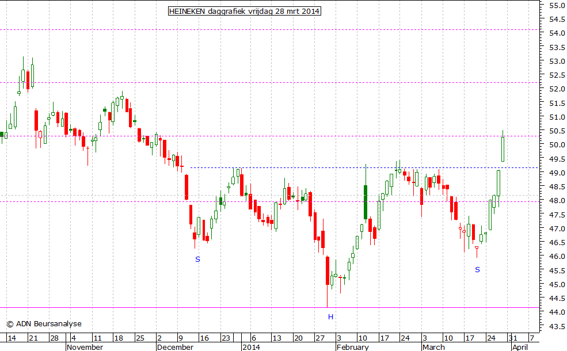The width and height of the screenshot is (567, 351).
Task: Click the chart title "HEINEKEN daggrafiek vrijdag 28 mrt 2014"
Action: point(245,11)
